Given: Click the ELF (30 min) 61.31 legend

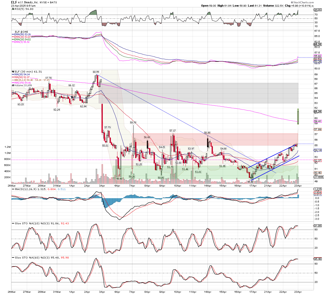Looking at the screenshot, I should point(27,72).
